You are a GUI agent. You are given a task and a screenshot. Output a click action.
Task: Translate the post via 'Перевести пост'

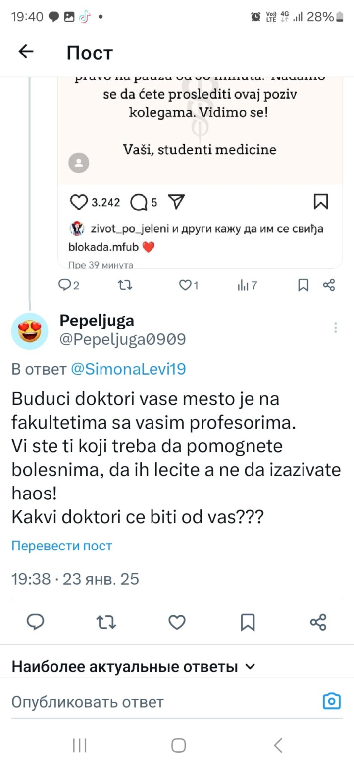pos(61,545)
